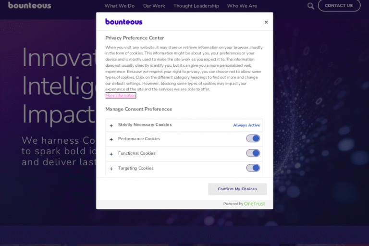Click the Always Active label

[x=246, y=125]
